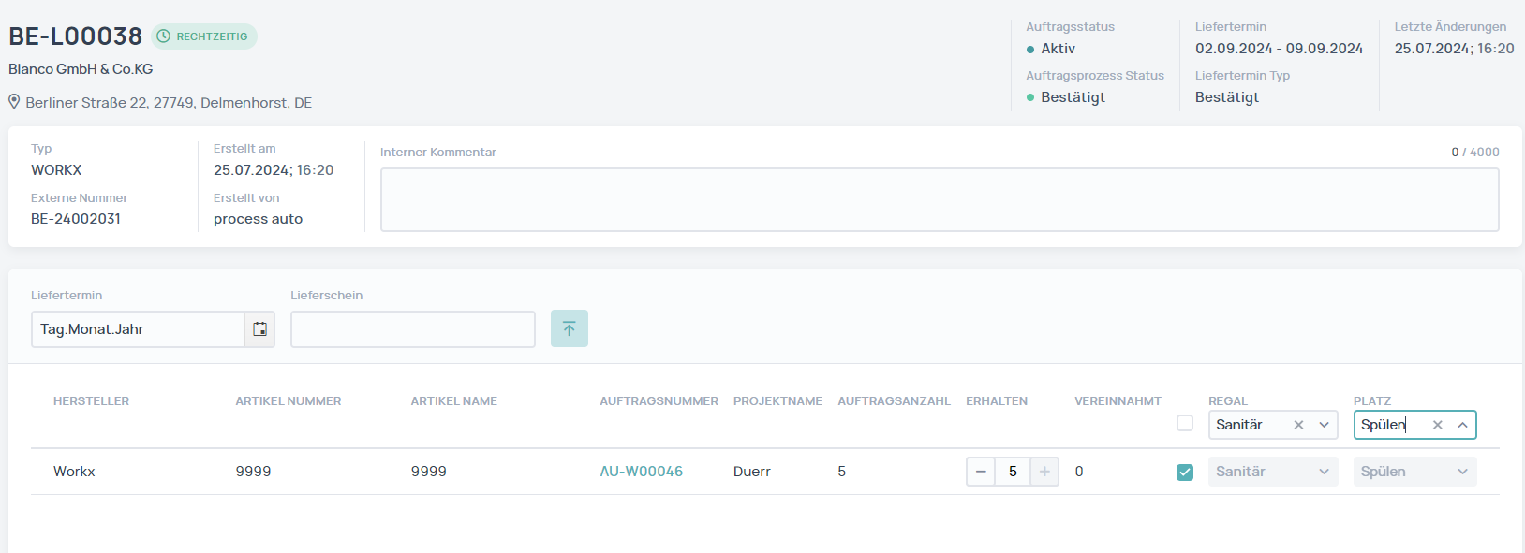Image resolution: width=1525 pixels, height=553 pixels.
Task: Focus the Lieferschein input field
Action: point(412,329)
